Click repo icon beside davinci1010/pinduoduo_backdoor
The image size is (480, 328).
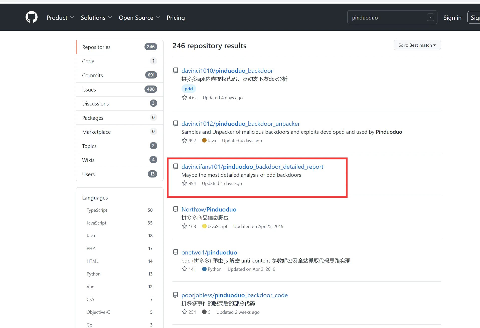pos(176,70)
